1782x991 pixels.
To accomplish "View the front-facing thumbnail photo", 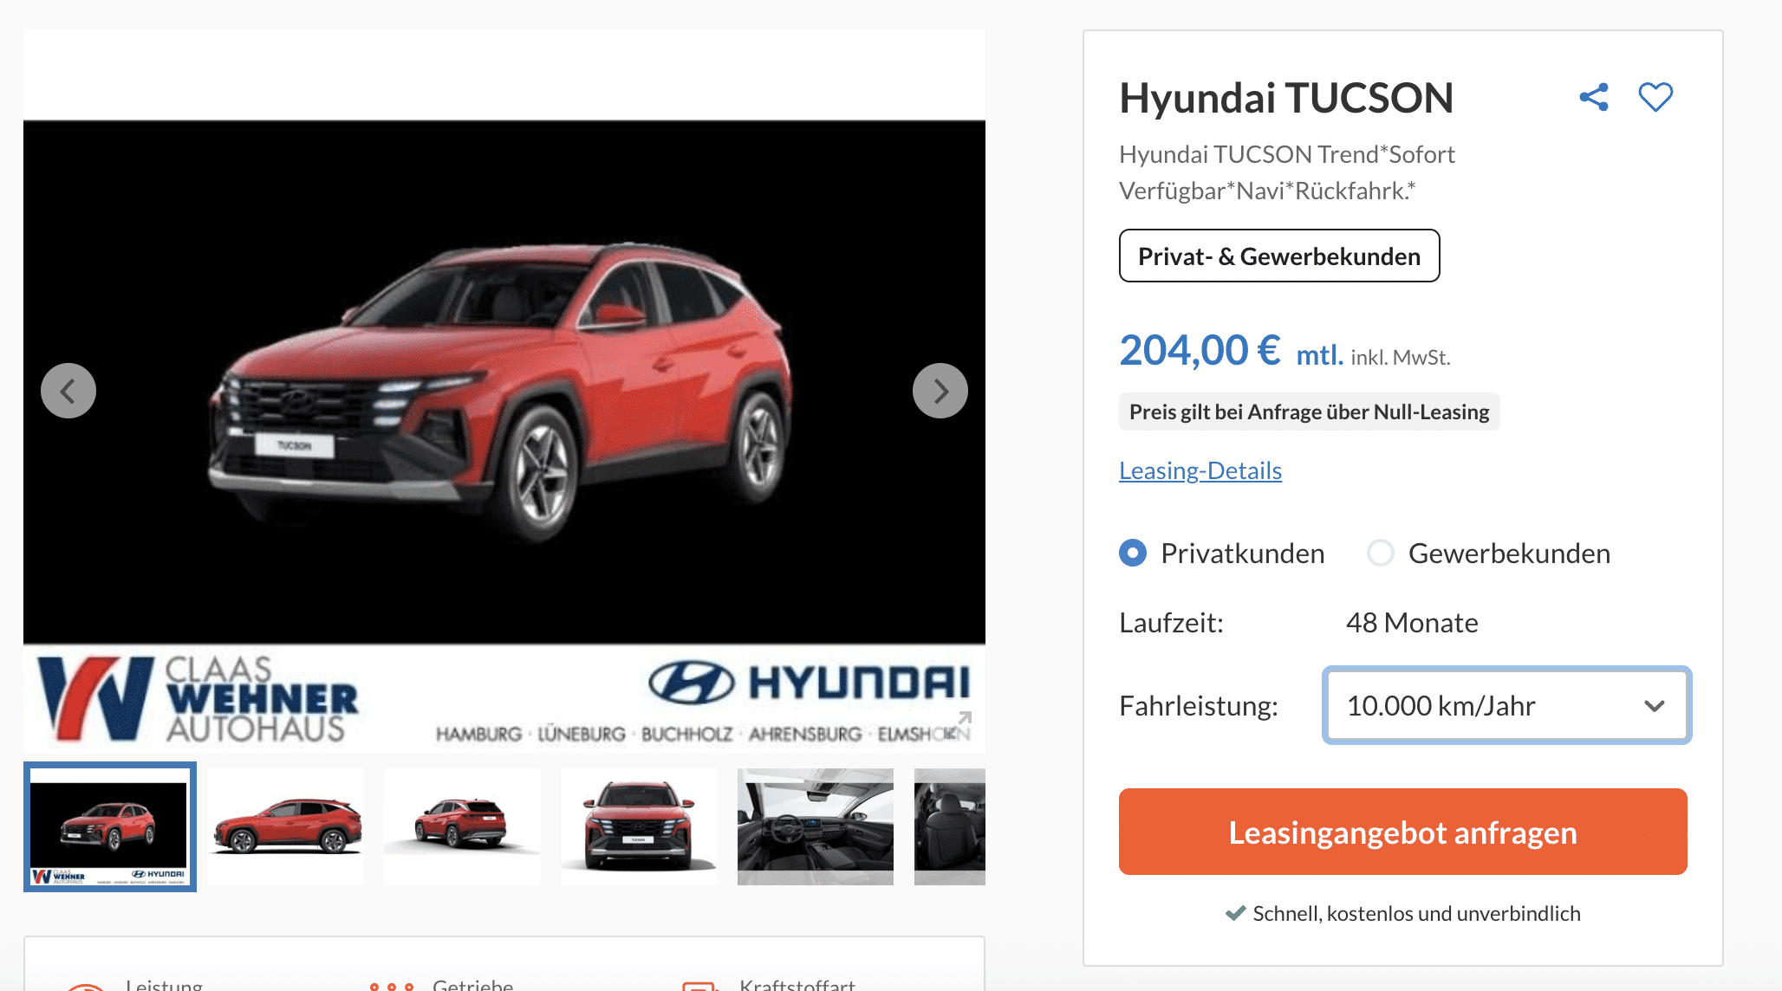I will pos(639,826).
